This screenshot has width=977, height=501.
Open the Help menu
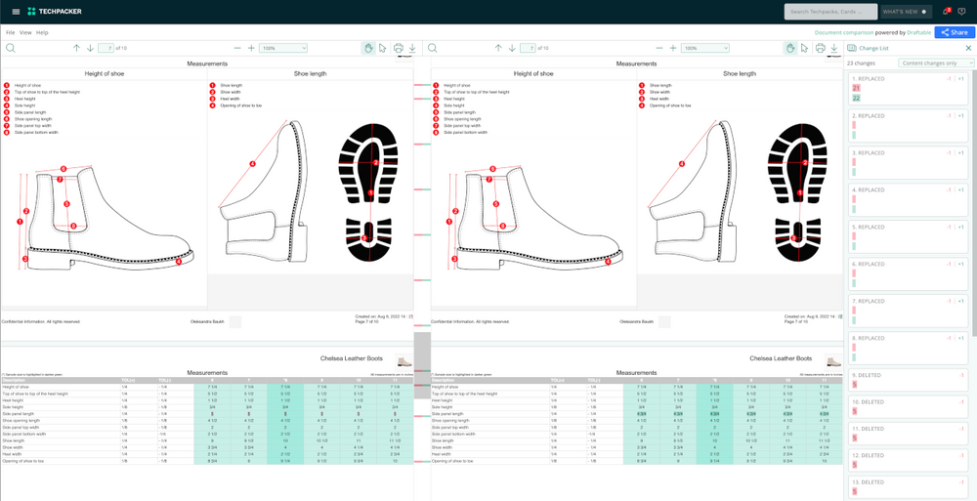coord(42,32)
